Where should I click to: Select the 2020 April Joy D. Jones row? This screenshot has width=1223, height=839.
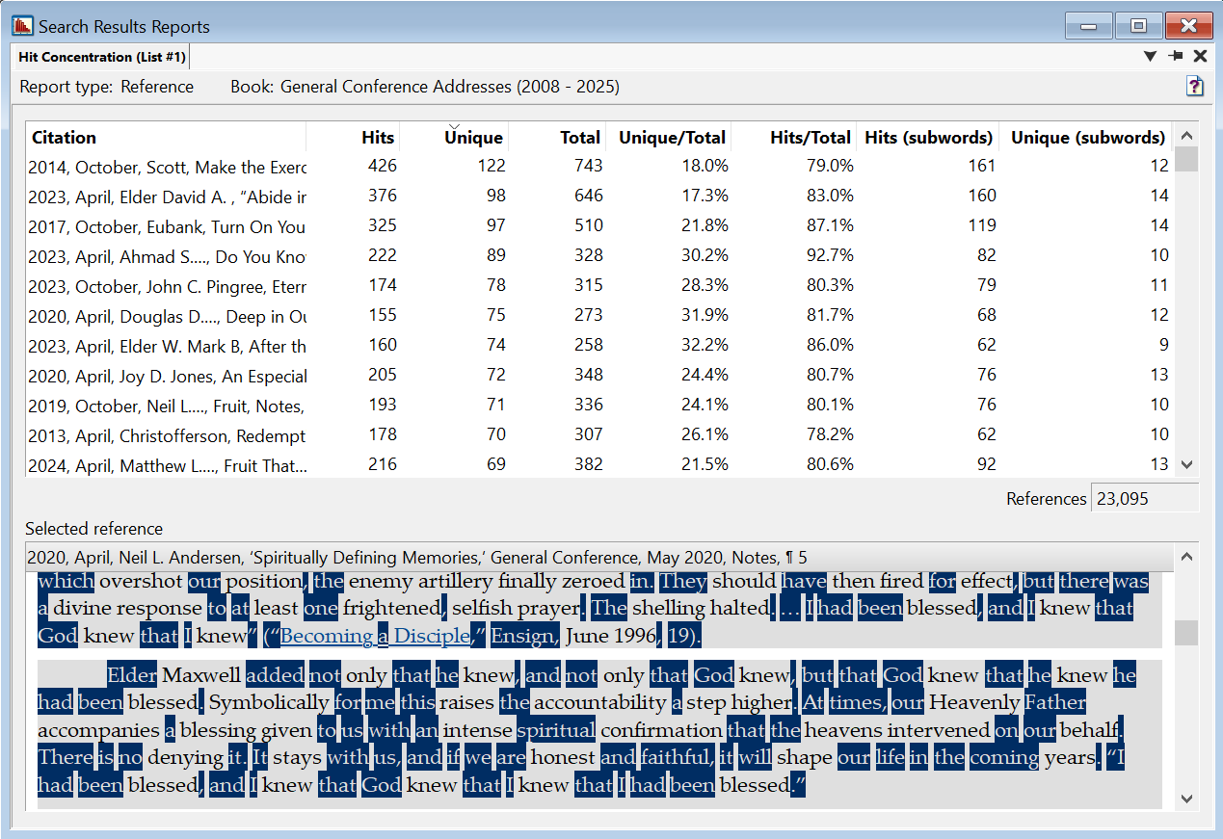point(167,376)
